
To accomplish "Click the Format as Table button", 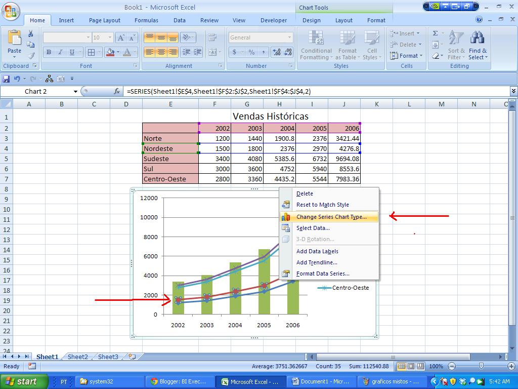I will (x=347, y=45).
